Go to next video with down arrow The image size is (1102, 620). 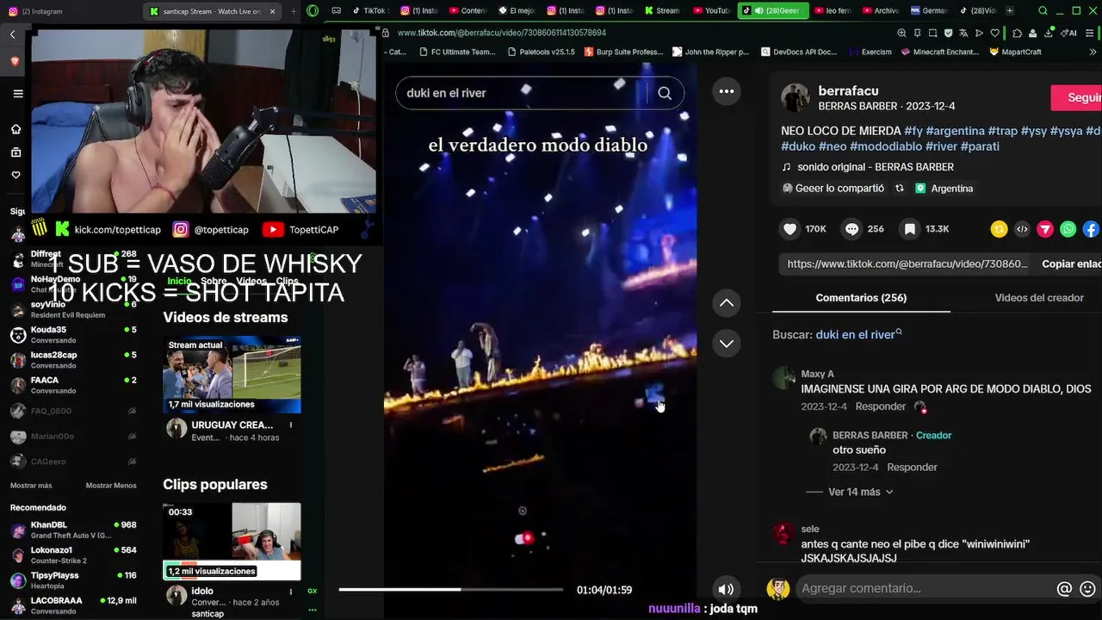tap(727, 343)
